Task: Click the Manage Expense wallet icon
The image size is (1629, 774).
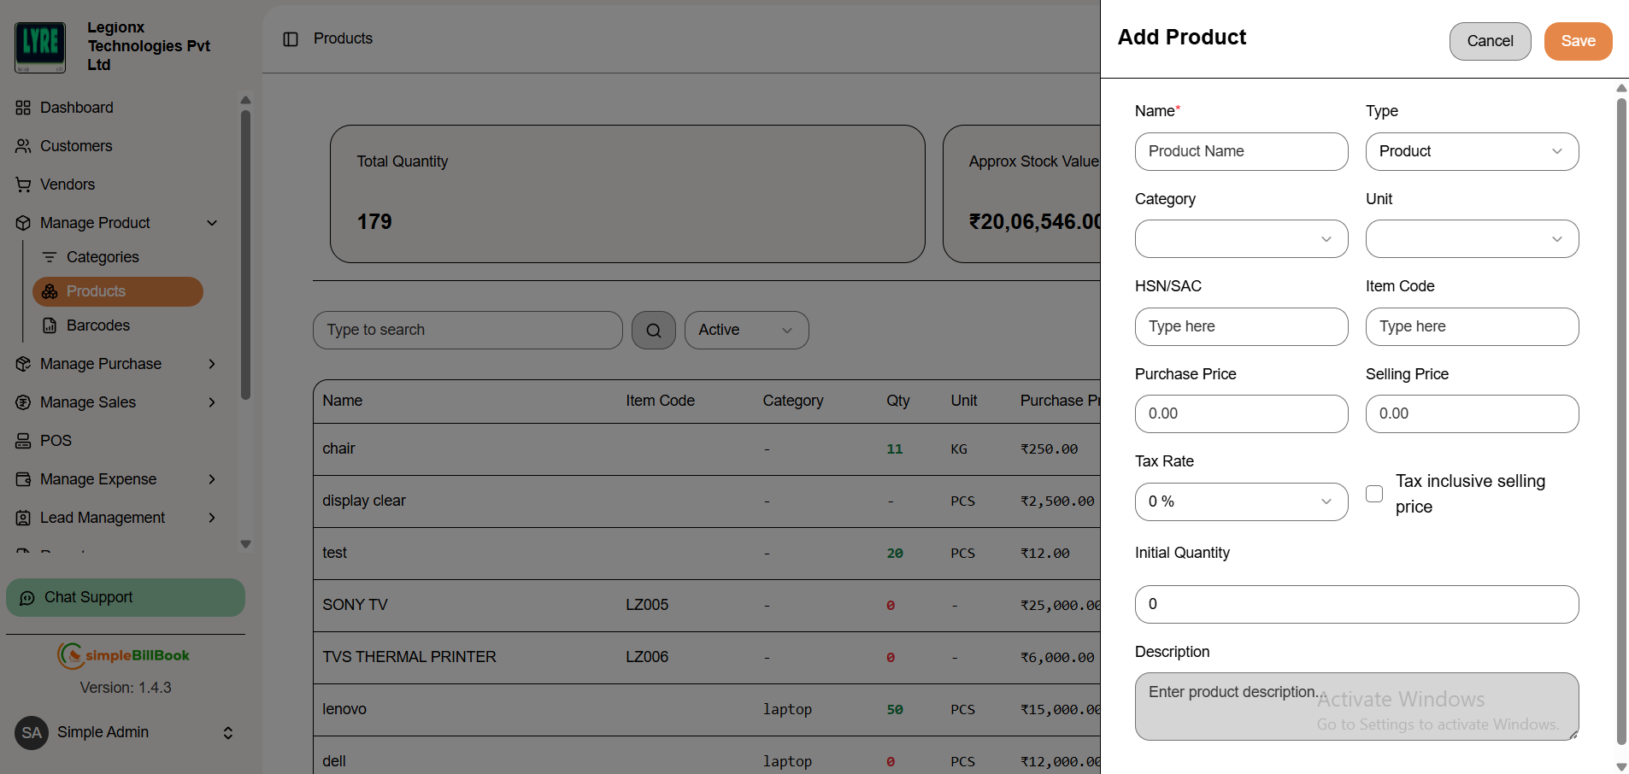Action: point(23,479)
